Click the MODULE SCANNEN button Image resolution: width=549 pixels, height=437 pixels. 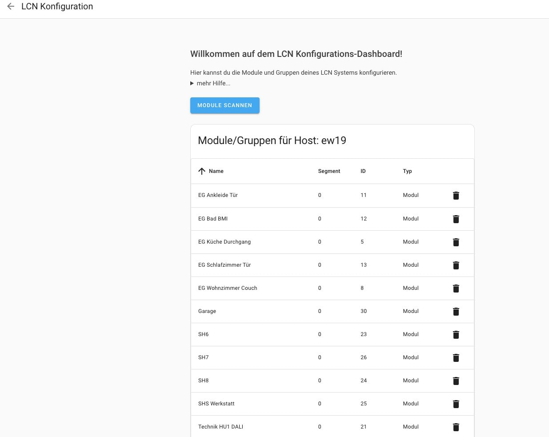tap(224, 105)
